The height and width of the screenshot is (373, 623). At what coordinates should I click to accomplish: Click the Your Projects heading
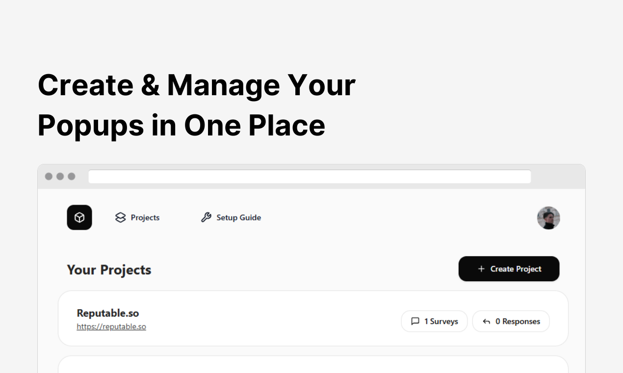pos(109,270)
